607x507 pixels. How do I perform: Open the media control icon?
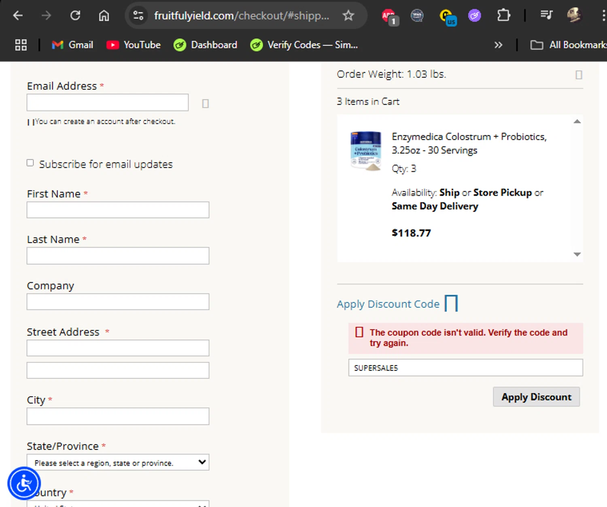coord(546,15)
